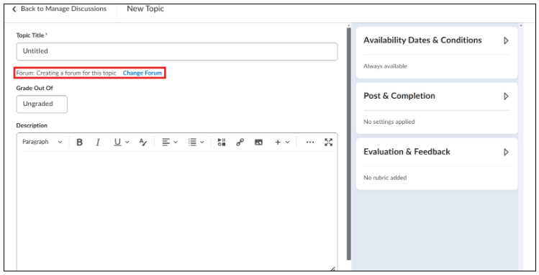Screen dimensions: 539x275
Task: Click the Change Forum link
Action: tap(142, 73)
